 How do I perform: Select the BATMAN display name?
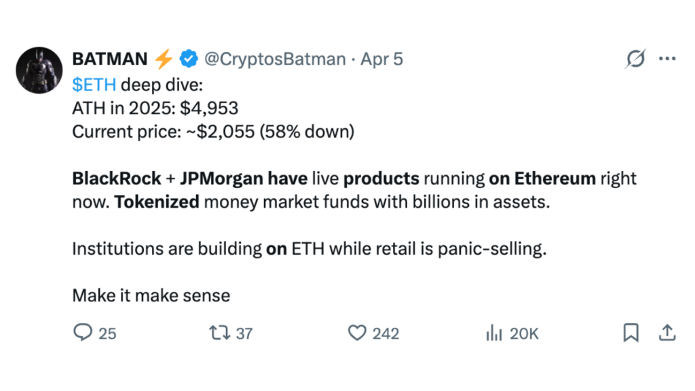point(109,59)
